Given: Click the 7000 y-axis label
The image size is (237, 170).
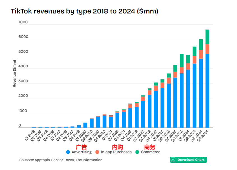Looking at the screenshot, I should [23, 22].
